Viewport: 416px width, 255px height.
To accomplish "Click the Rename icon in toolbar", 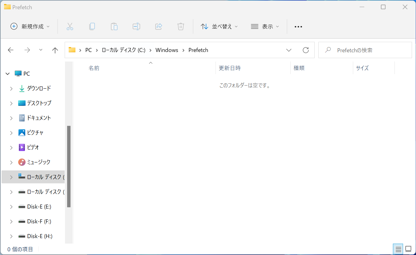I will [136, 26].
